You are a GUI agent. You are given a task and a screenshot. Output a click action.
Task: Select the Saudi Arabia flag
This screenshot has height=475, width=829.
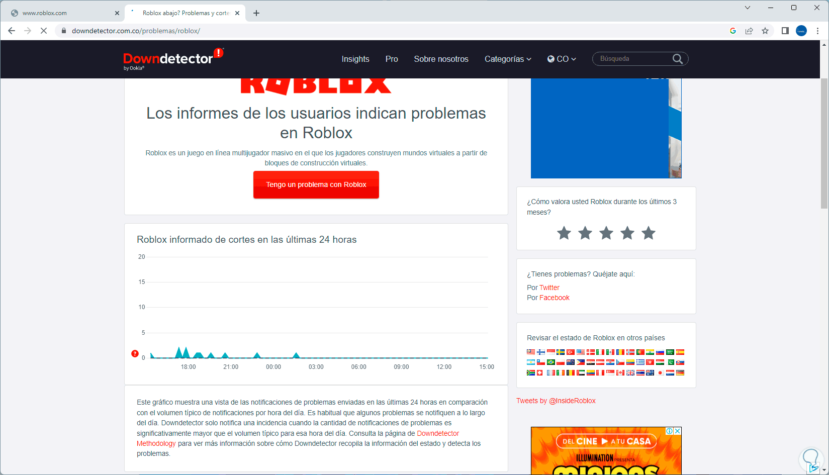click(670, 352)
